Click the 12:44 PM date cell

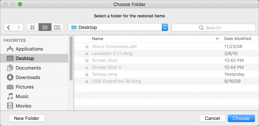click(234, 67)
